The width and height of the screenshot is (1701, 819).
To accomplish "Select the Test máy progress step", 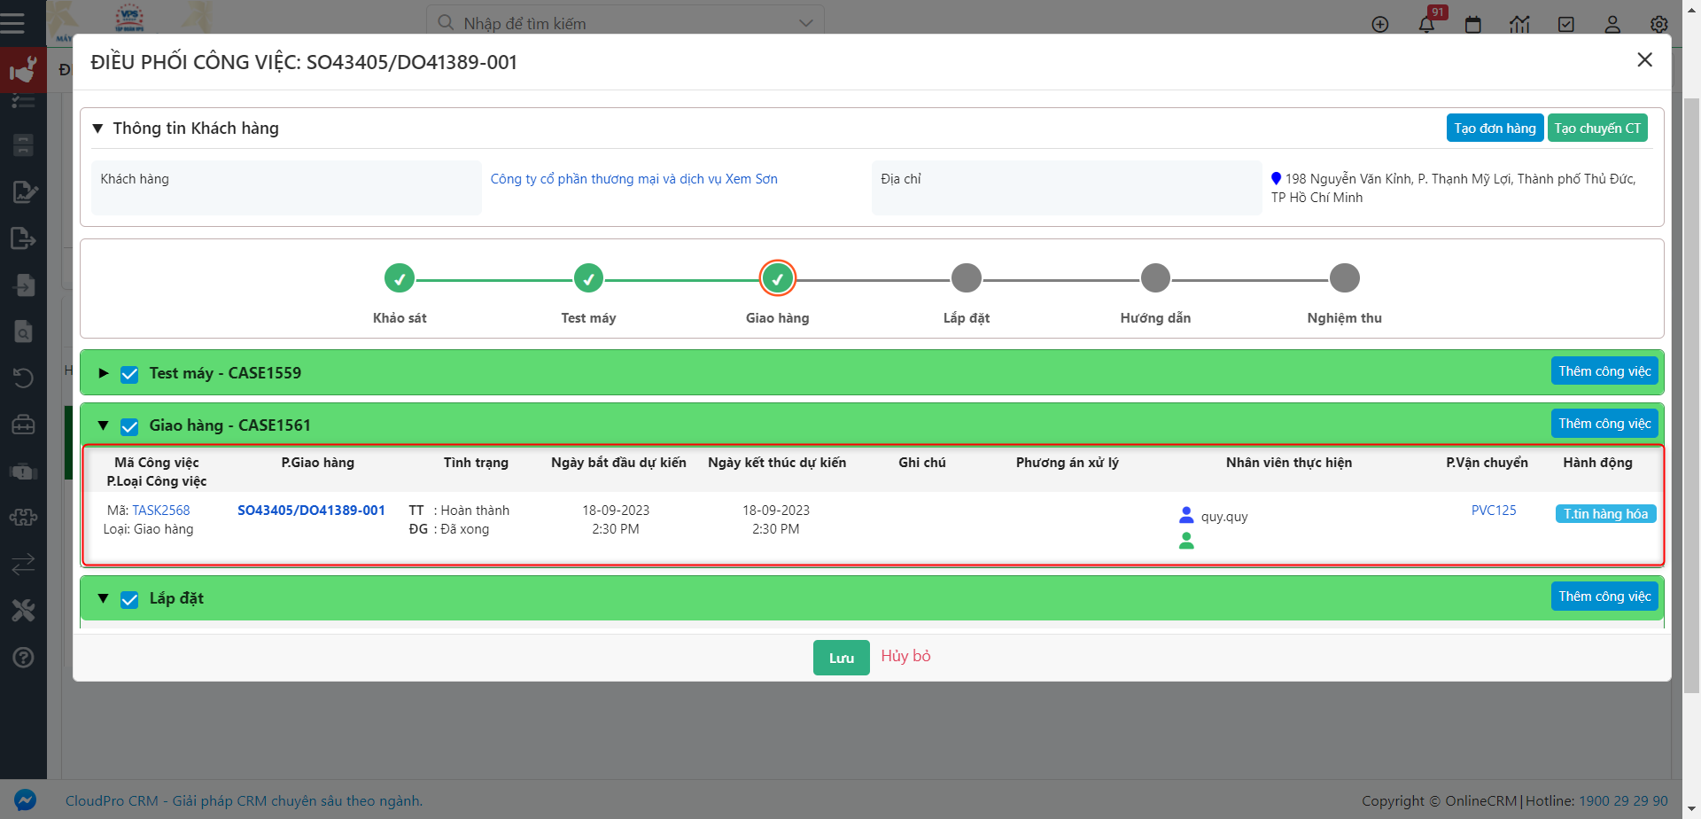I will tap(588, 278).
